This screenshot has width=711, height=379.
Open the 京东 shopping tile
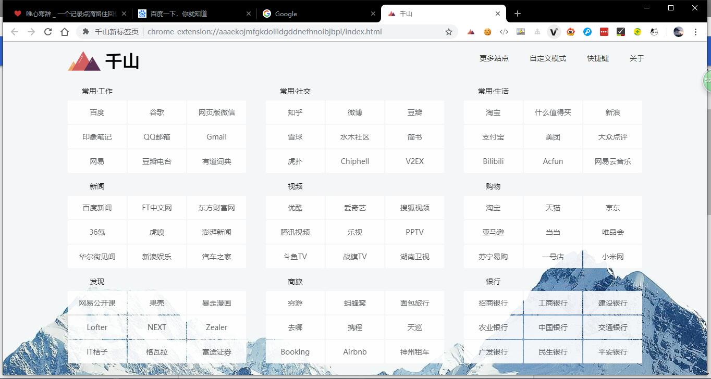tap(613, 208)
